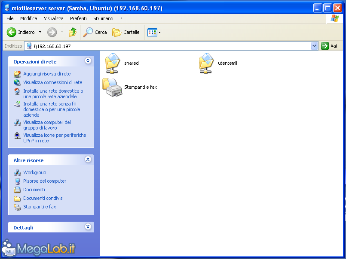Click the Documenti condivisi folder icon
This screenshot has width=346, height=259.
pos(17,199)
